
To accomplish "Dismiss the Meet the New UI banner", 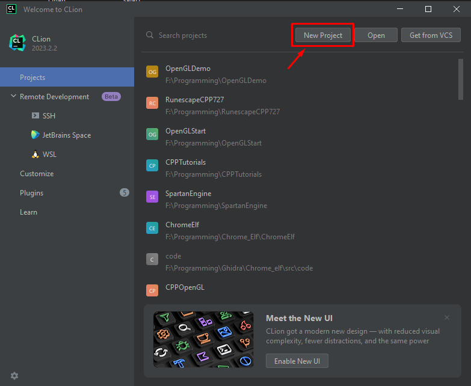I will pyautogui.click(x=447, y=317).
